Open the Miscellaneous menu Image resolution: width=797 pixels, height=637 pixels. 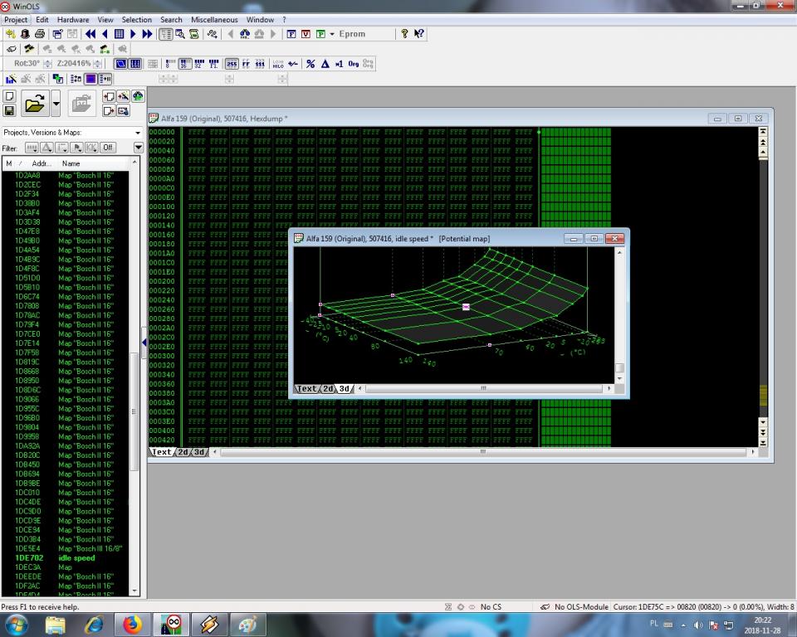pos(214,20)
